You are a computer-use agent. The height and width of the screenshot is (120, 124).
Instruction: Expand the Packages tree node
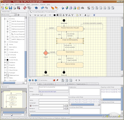pos(5,73)
